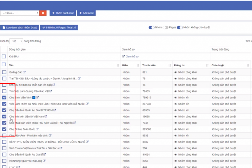Click Lưu danh sách nhóm (.csv) button
The image size is (252, 168).
point(20,28)
